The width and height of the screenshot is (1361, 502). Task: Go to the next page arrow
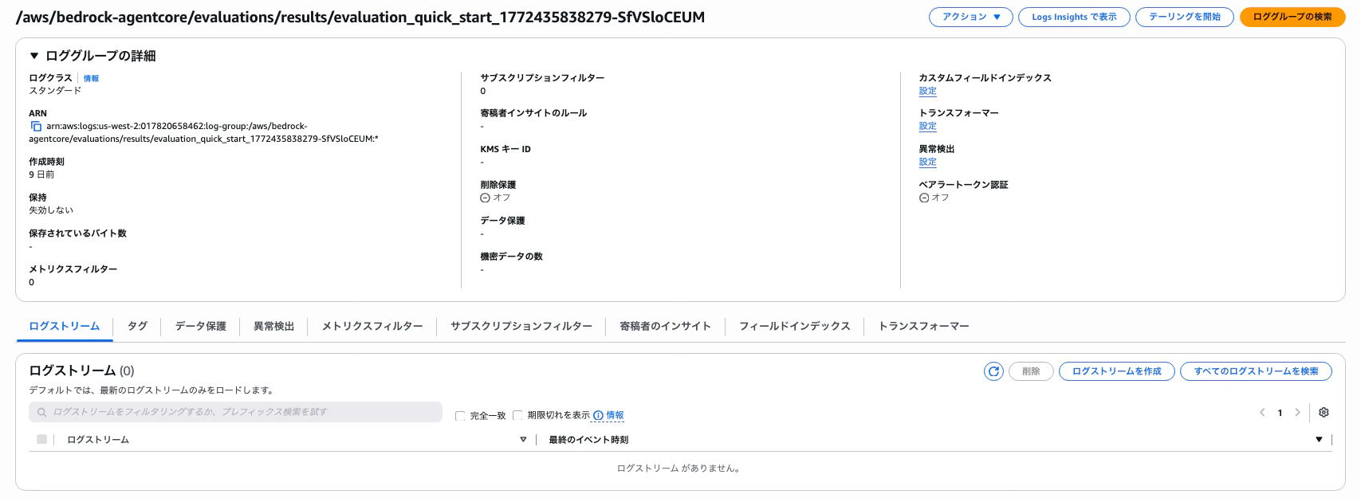[1297, 413]
